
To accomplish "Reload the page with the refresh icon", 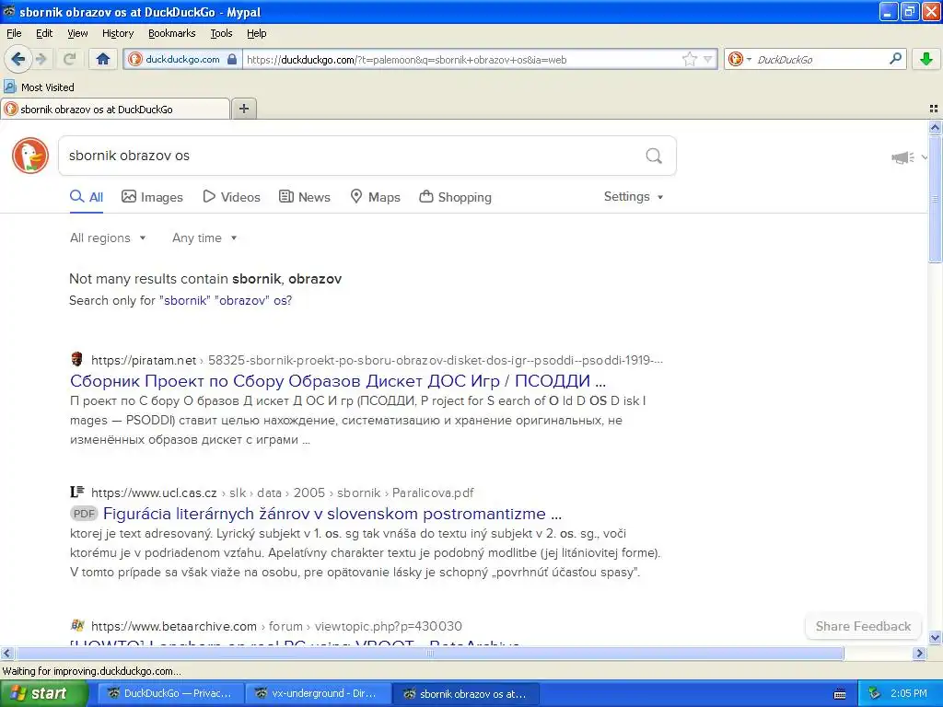I will (69, 59).
